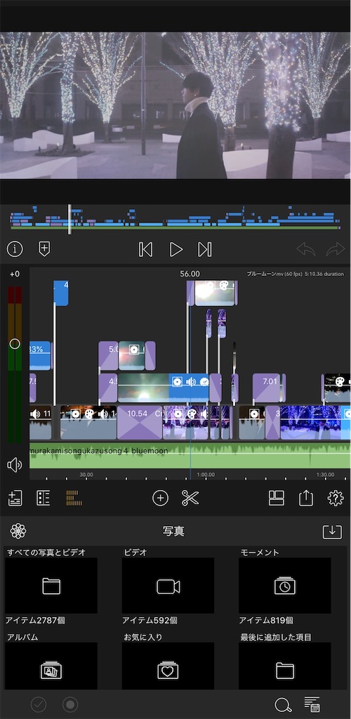Click the アイテム2787個 count label
351x719 pixels.
[35, 621]
